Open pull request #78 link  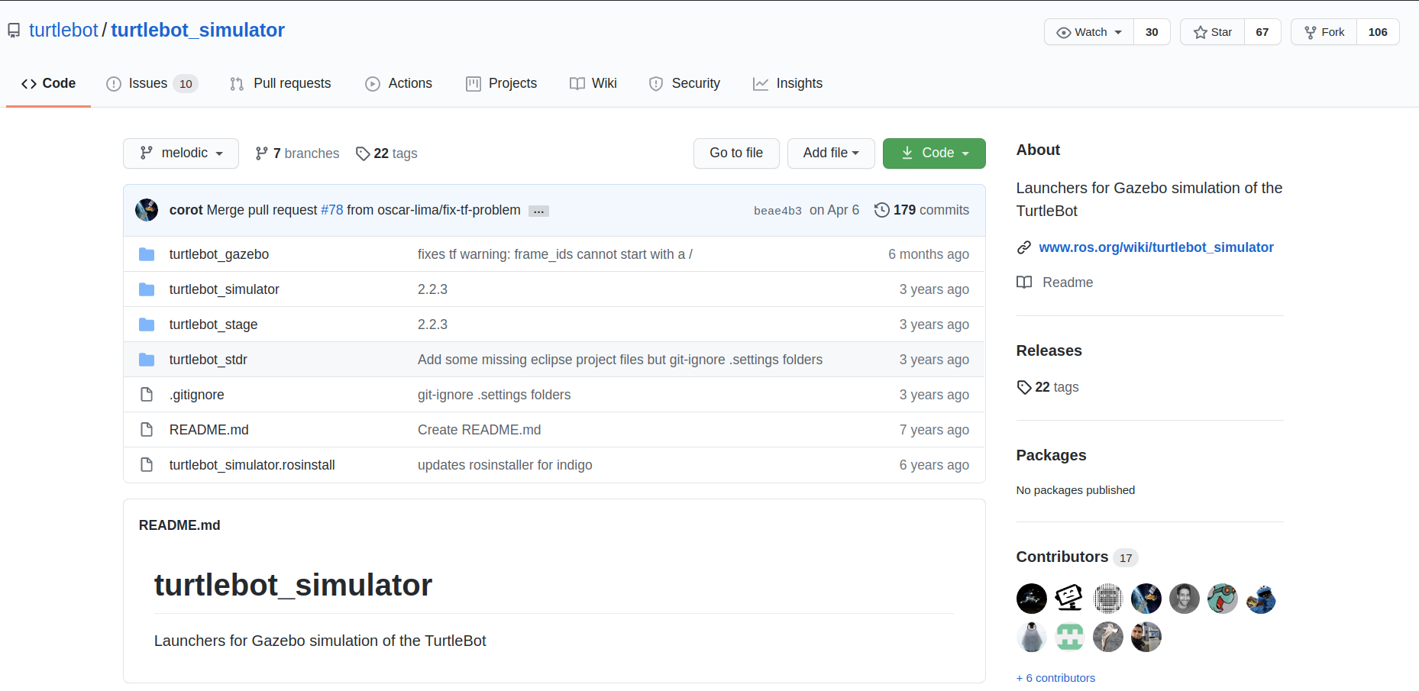point(332,210)
